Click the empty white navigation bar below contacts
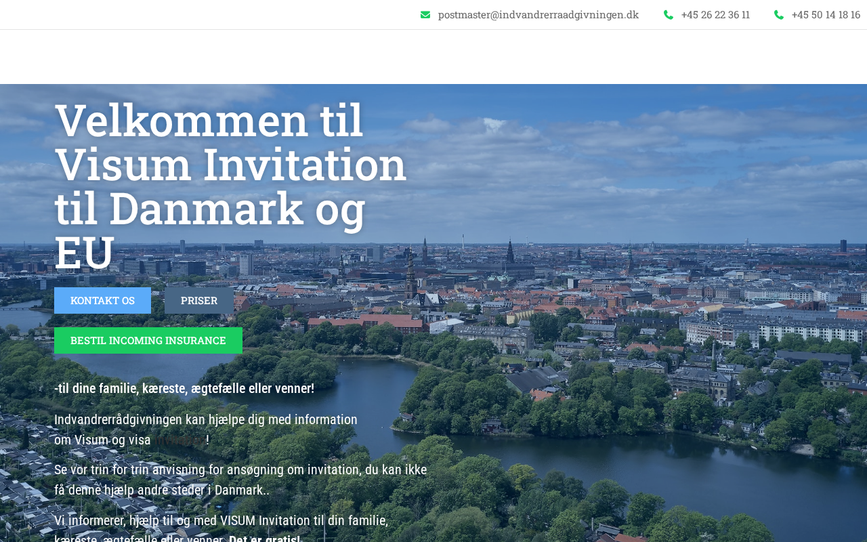Screen dimensions: 867x542 pyautogui.click(x=433, y=57)
